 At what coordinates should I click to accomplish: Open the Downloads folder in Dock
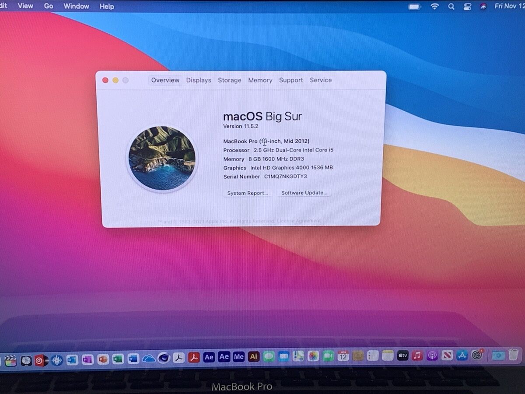click(498, 355)
